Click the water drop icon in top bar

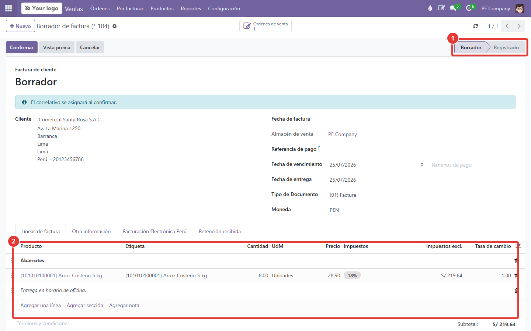[x=430, y=8]
